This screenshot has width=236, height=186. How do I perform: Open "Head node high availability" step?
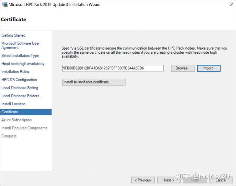(23, 64)
